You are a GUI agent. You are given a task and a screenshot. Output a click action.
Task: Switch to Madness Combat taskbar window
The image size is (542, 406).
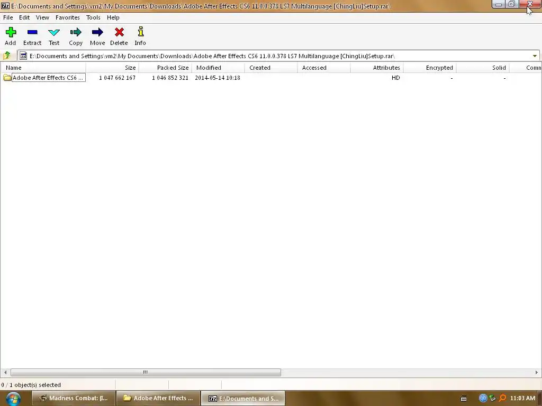click(73, 398)
